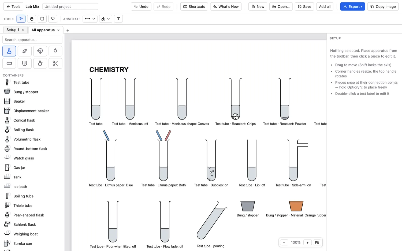402x251 pixels.
Task: Select Conical flask in the list
Action: (32, 120)
